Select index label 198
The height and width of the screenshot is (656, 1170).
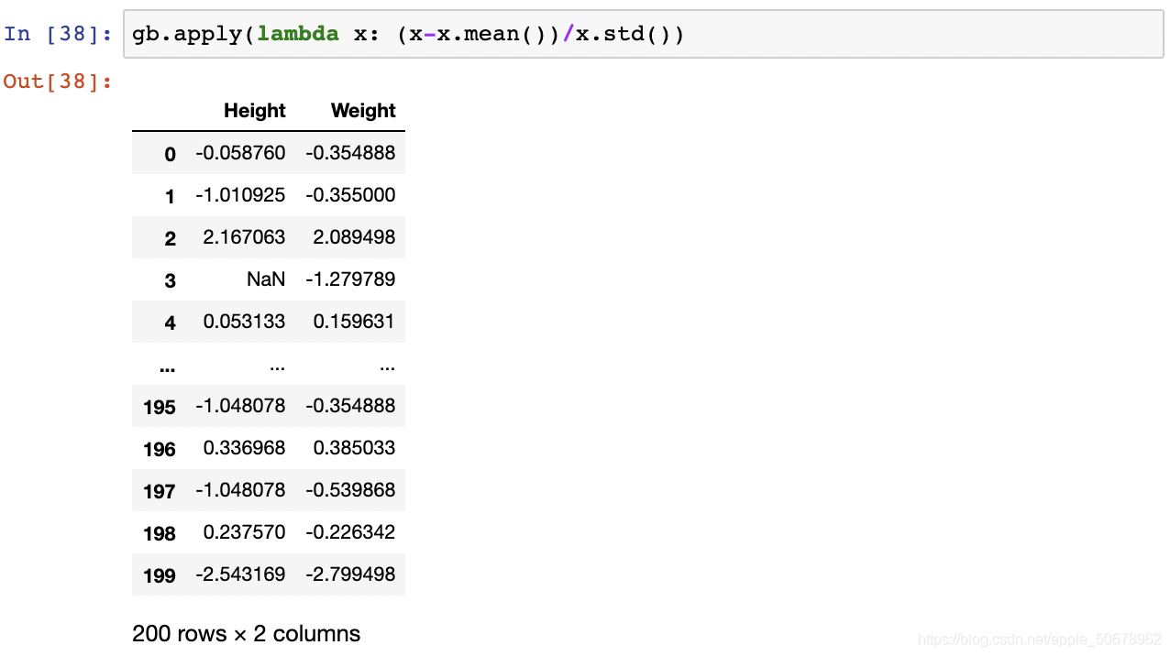[x=160, y=533]
